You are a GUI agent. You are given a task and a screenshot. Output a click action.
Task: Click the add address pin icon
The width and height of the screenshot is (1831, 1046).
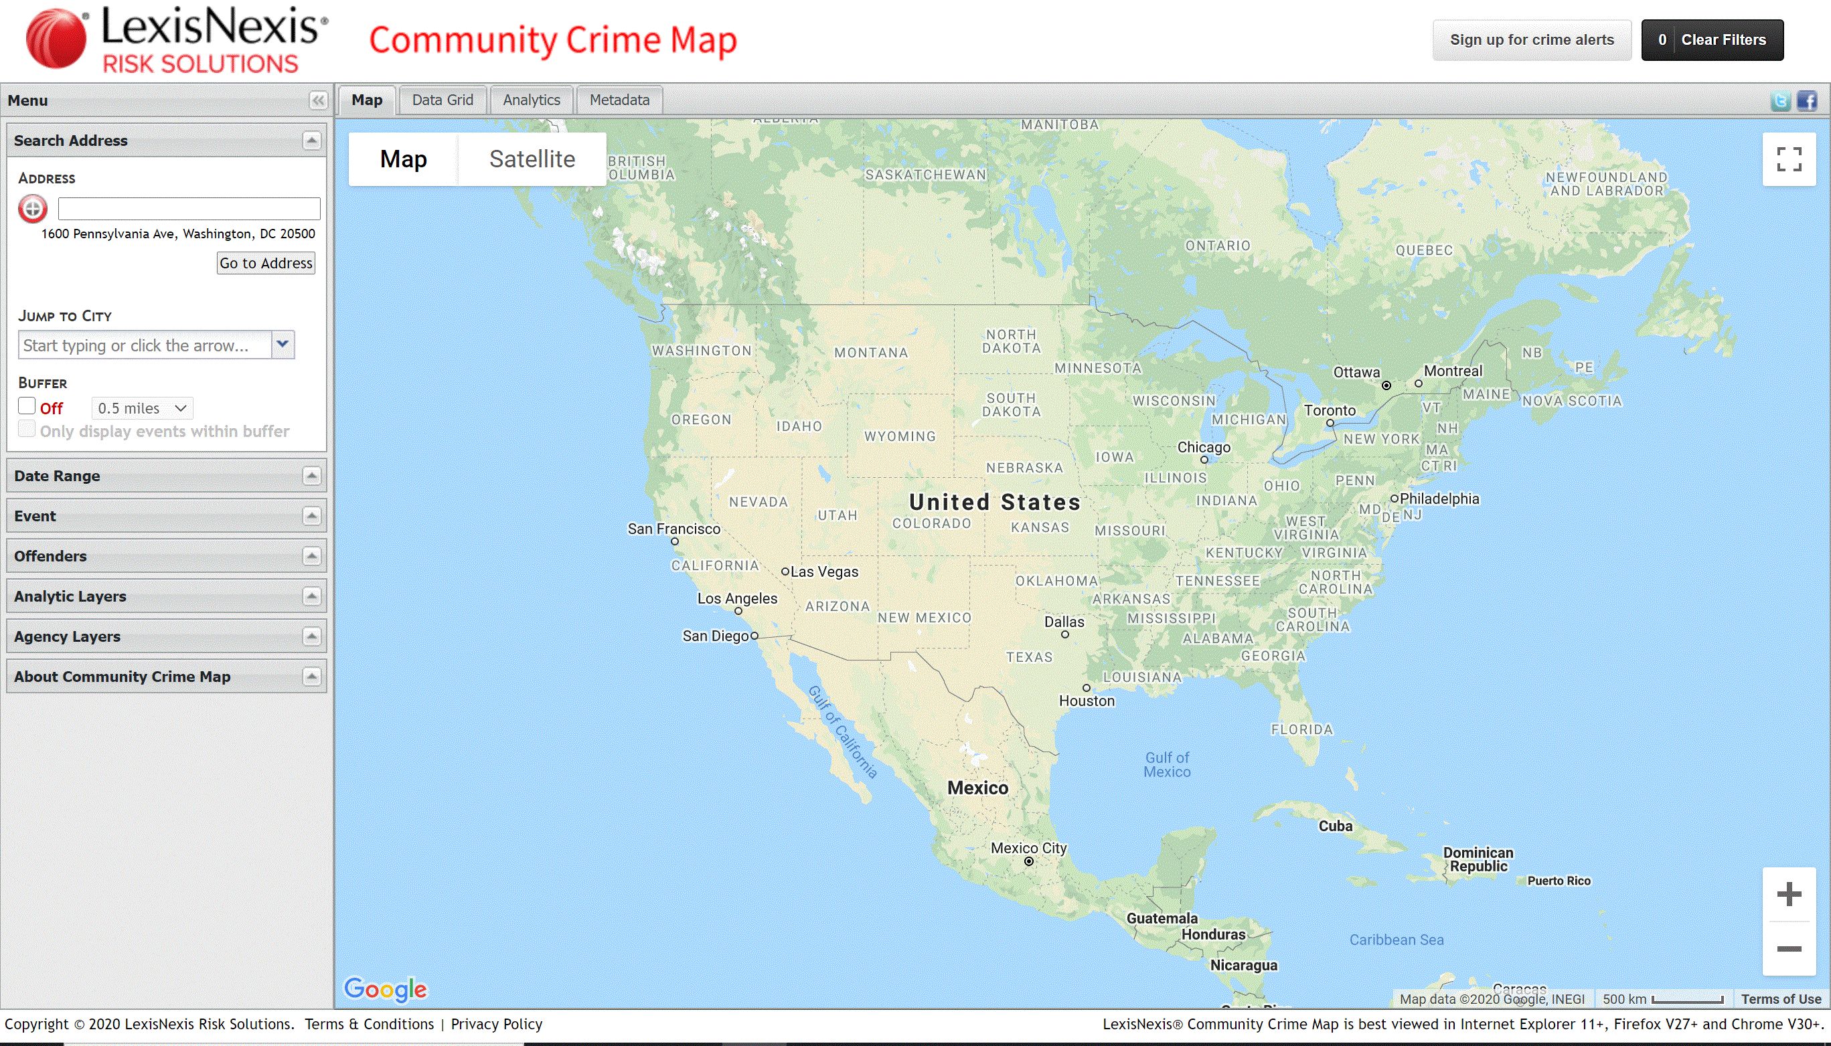(x=33, y=207)
